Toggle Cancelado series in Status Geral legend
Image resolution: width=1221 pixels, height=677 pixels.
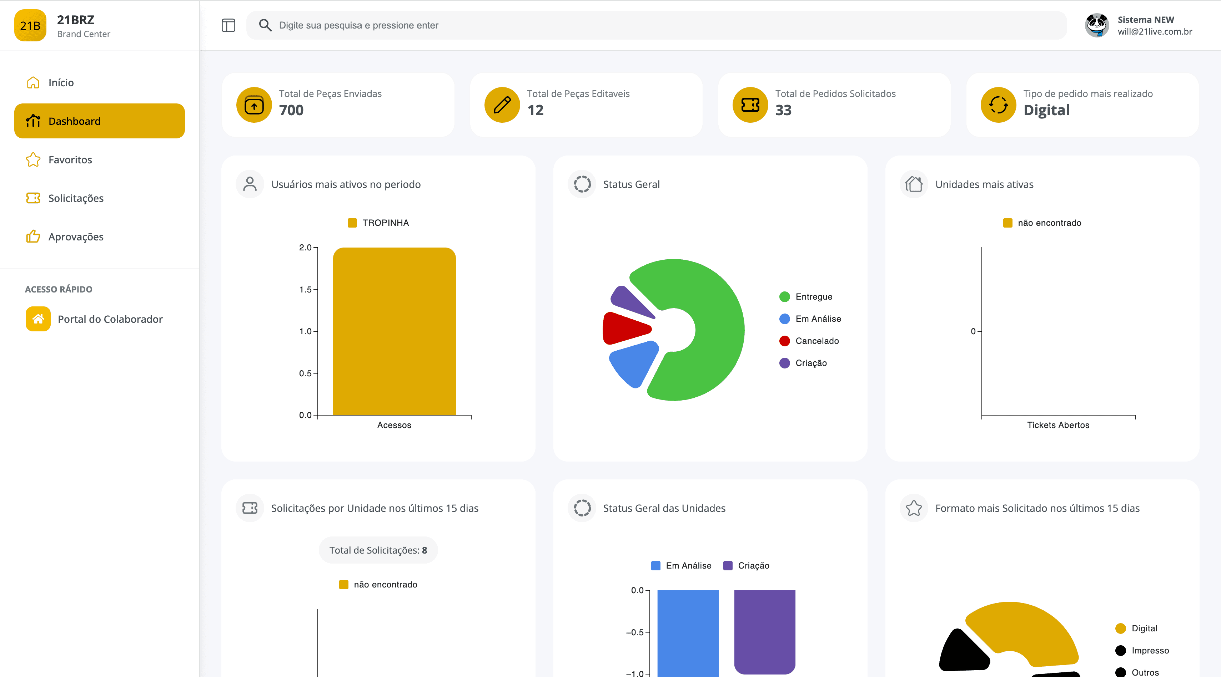tap(817, 341)
